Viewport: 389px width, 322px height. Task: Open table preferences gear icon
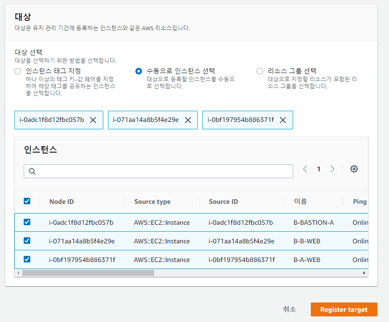(x=354, y=169)
